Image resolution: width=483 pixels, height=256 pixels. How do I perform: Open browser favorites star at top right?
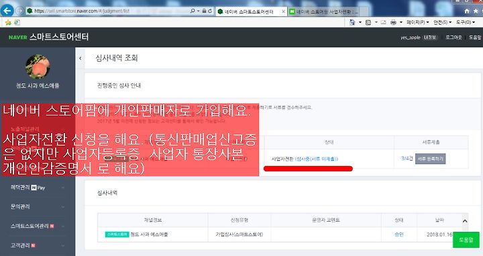pyautogui.click(x=476, y=11)
